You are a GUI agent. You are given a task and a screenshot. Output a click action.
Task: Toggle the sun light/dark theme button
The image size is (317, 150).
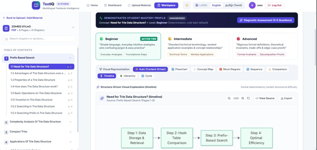tap(186, 5)
